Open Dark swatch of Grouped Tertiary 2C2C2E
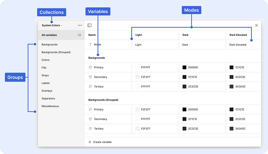The height and width of the screenshot is (154, 268). [184, 128]
